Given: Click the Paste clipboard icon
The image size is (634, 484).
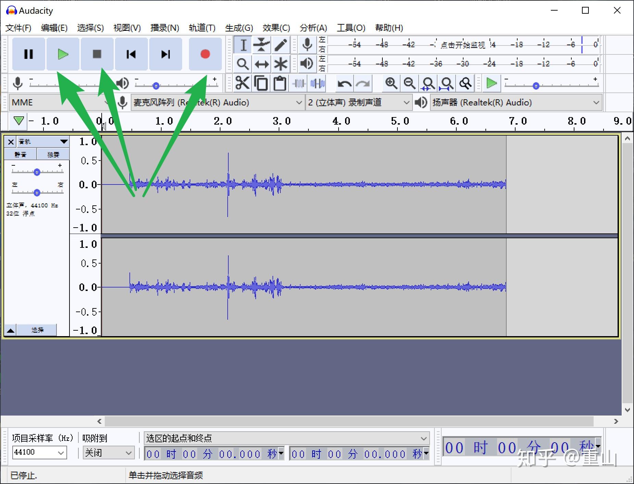Looking at the screenshot, I should (280, 83).
